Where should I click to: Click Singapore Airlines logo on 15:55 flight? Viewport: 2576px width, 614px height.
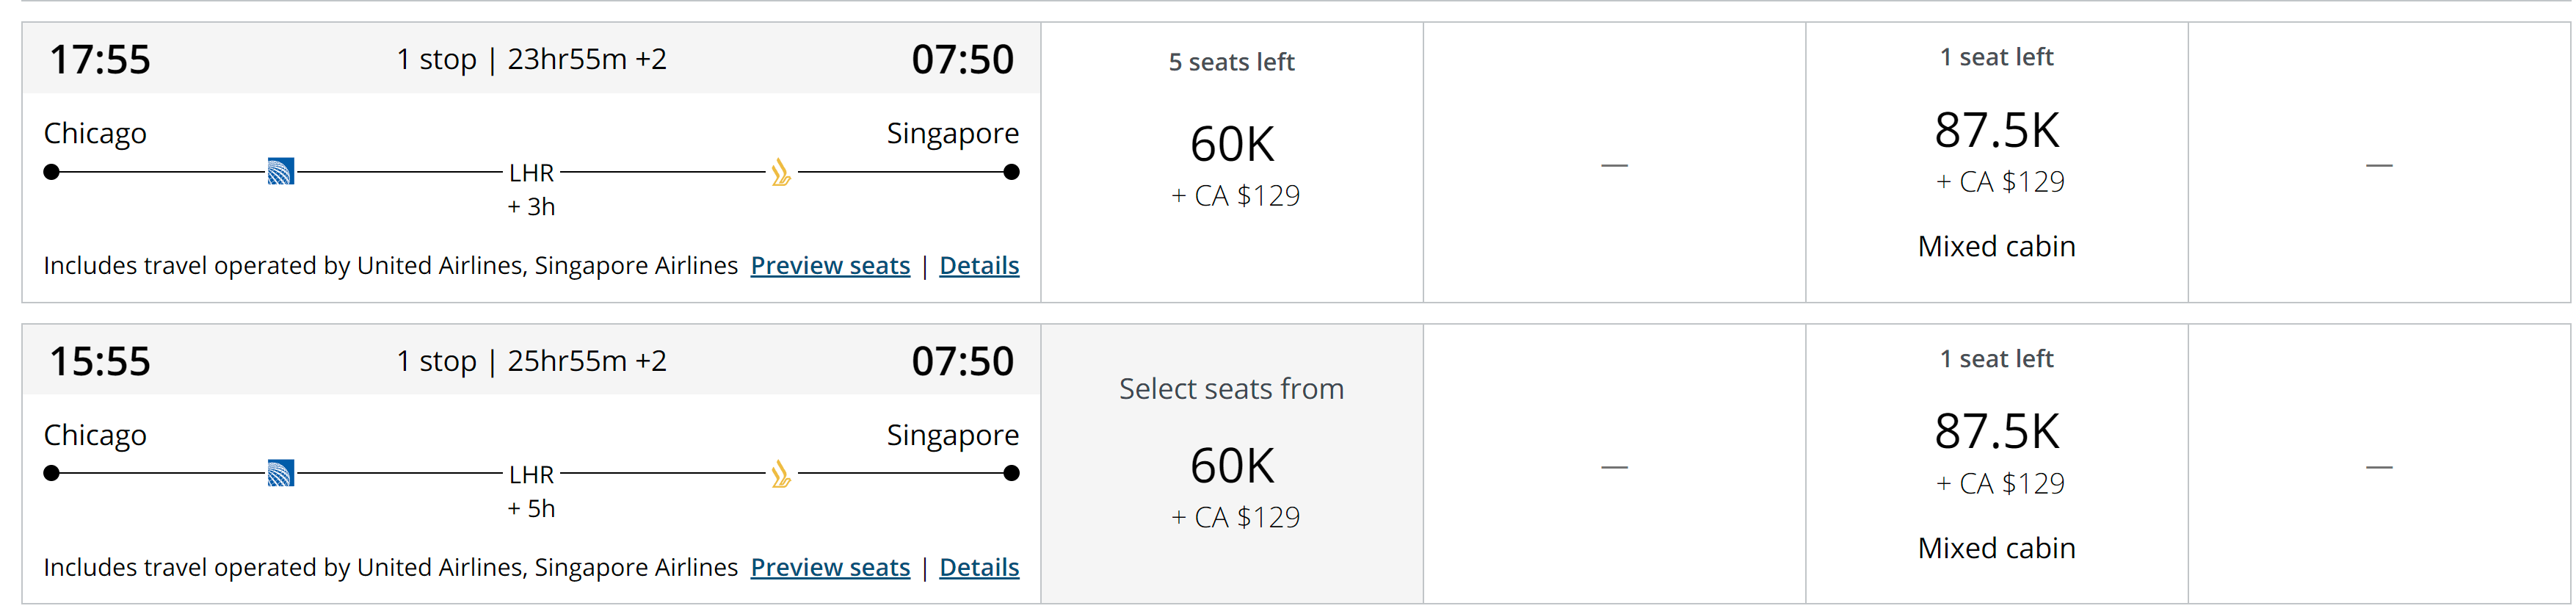point(781,474)
